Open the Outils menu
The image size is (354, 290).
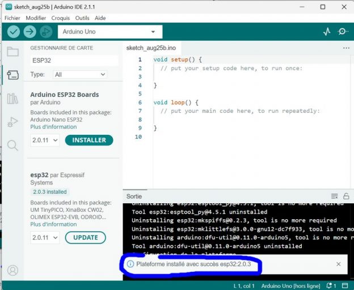click(x=82, y=18)
